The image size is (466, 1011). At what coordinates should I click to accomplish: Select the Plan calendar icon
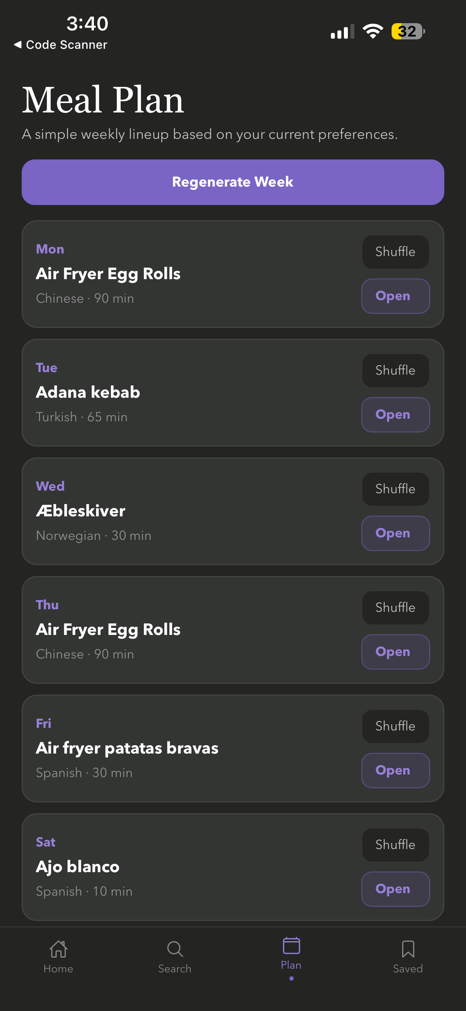point(291,945)
